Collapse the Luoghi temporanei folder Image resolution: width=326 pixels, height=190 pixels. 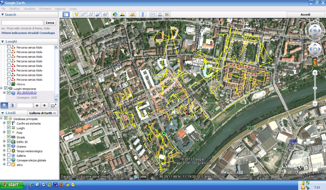2,88
